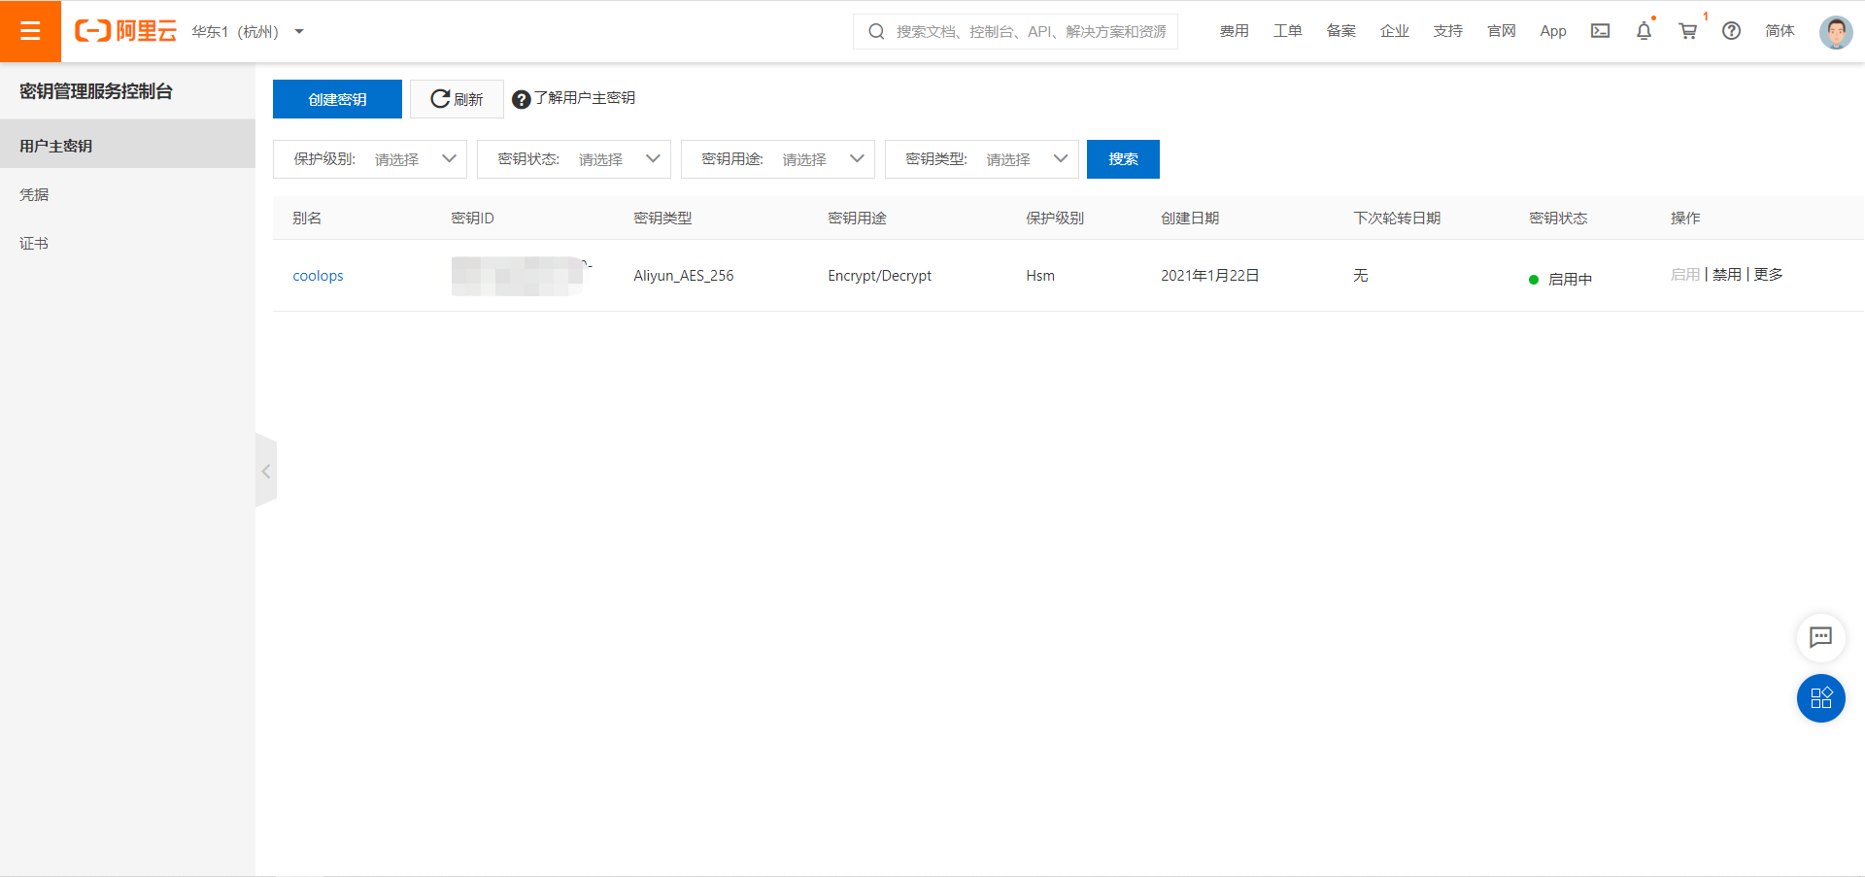Click the 启用中 status cell
This screenshot has height=877, width=1865.
pyautogui.click(x=1560, y=280)
